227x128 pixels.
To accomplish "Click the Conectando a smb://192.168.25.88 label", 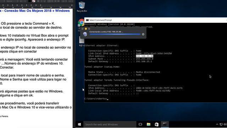I will pos(106,32).
